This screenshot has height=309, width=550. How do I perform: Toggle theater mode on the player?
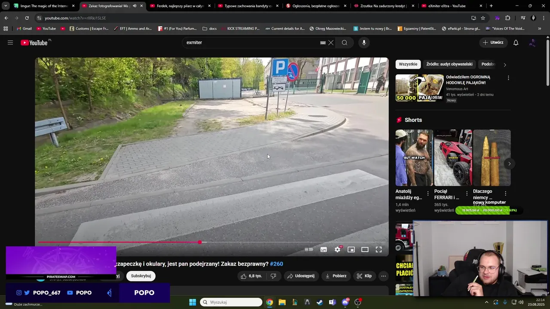(365, 249)
